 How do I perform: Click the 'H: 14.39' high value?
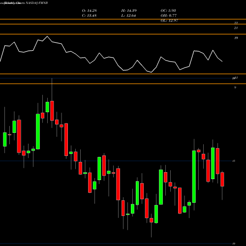pos(129,11)
